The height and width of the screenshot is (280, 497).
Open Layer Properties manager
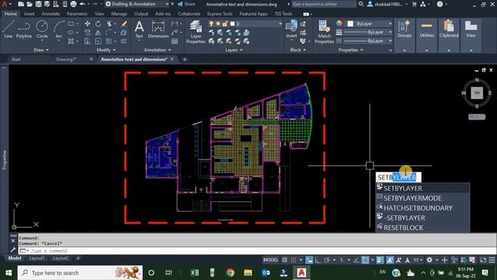196,32
